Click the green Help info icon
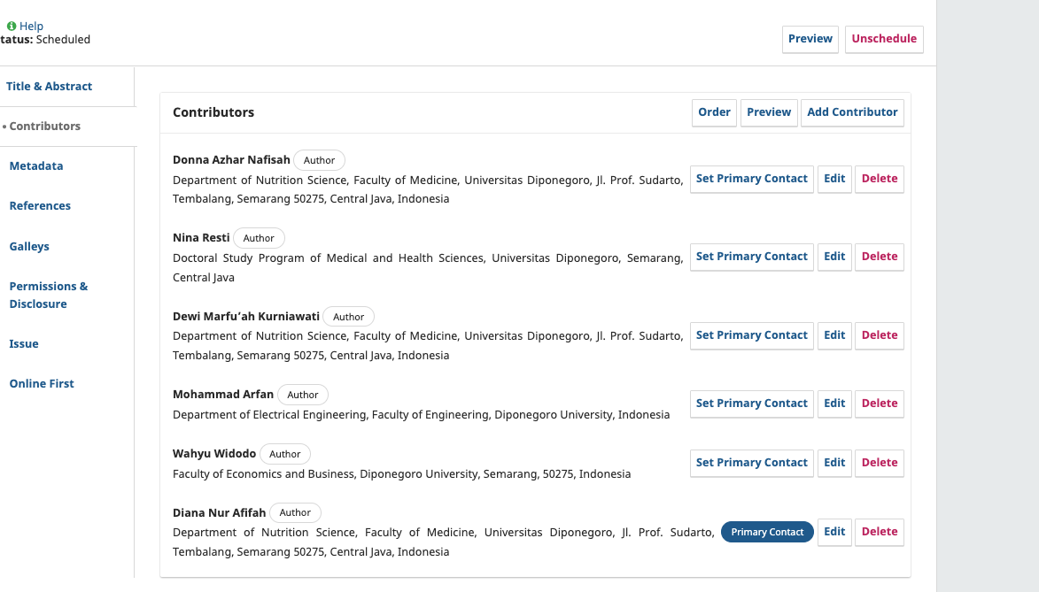This screenshot has width=1039, height=592. [12, 27]
